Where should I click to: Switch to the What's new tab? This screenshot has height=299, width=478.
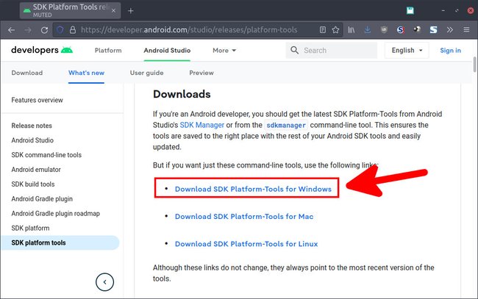click(86, 73)
